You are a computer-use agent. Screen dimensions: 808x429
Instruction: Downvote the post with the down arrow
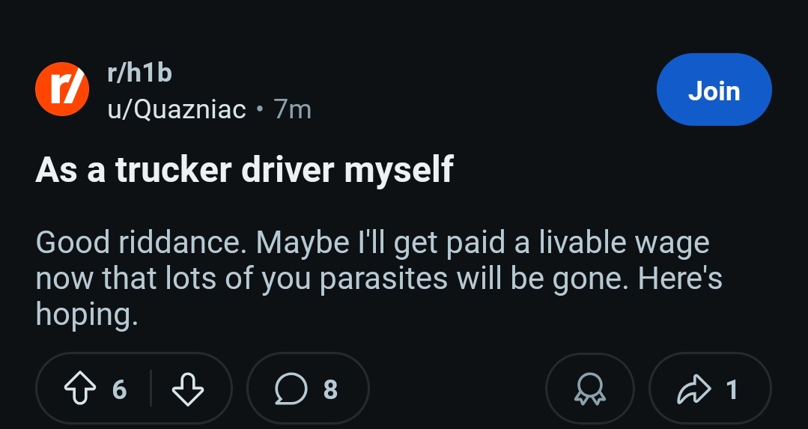pos(187,389)
